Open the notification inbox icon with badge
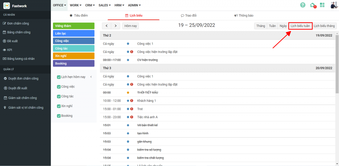Image resolution: width=339 pixels, height=166 pixels. [x=313, y=5]
